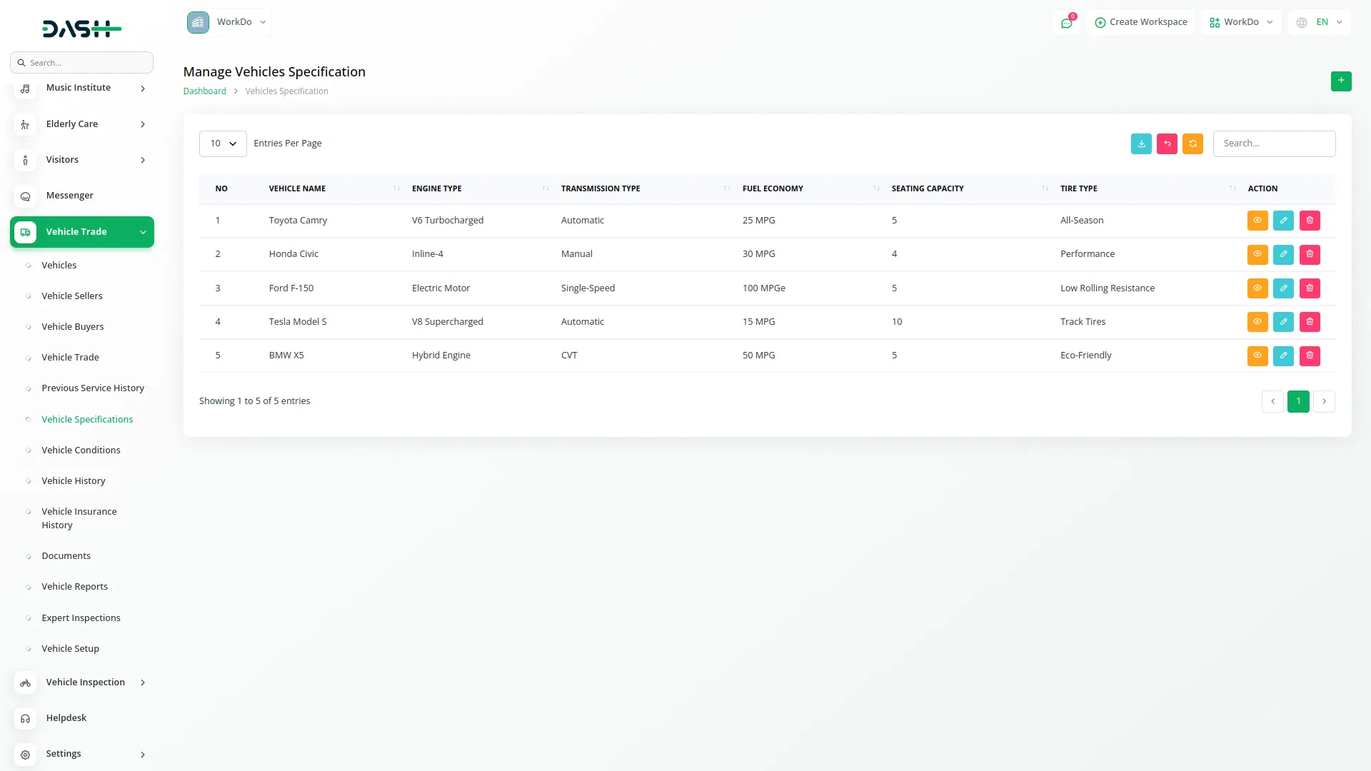This screenshot has height=771, width=1371.
Task: Delete the Tesla Model S specification
Action: [x=1310, y=322]
